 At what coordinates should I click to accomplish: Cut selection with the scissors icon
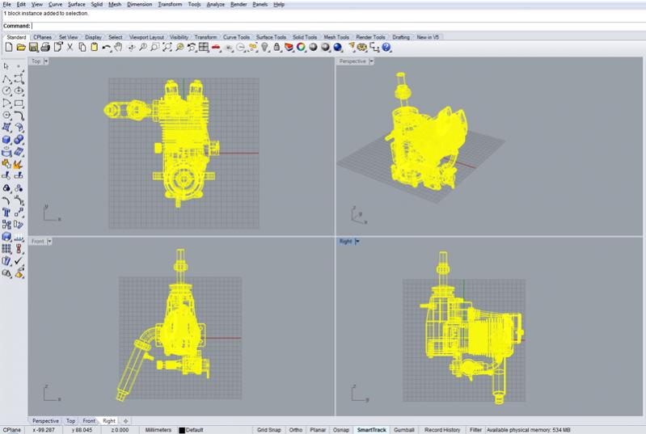click(70, 48)
